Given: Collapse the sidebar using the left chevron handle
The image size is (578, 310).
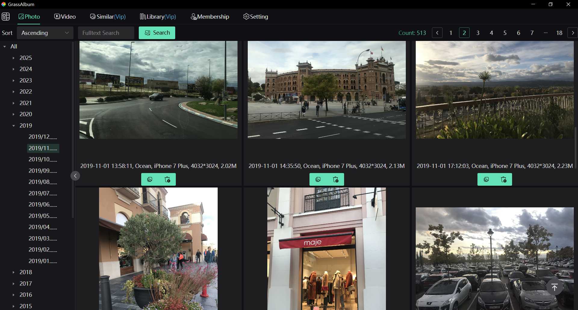Looking at the screenshot, I should point(75,175).
